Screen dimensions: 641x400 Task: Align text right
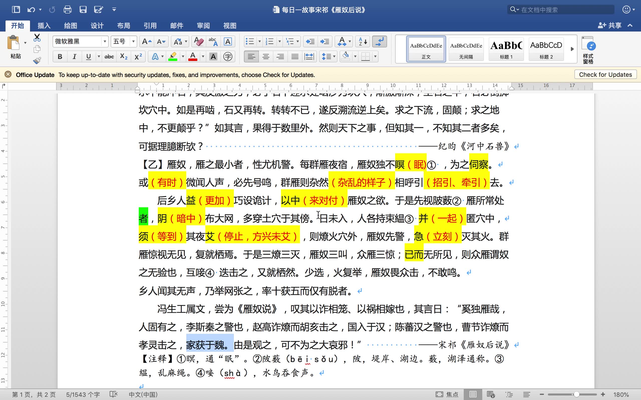280,56
